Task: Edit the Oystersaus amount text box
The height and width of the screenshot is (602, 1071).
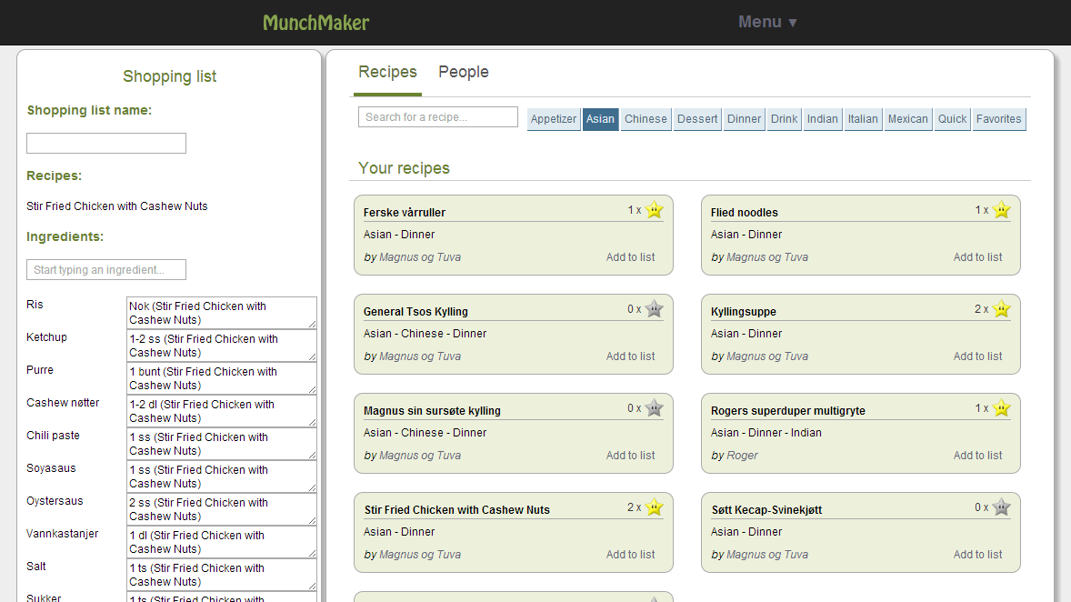Action: click(222, 510)
